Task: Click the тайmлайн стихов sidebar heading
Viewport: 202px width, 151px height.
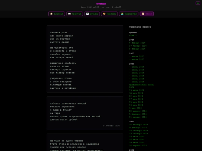Action: pyautogui.click(x=140, y=27)
